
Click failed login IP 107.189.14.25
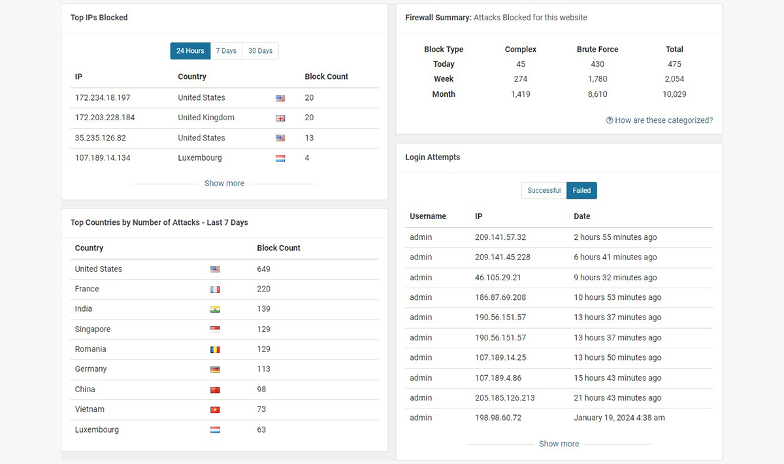[500, 357]
